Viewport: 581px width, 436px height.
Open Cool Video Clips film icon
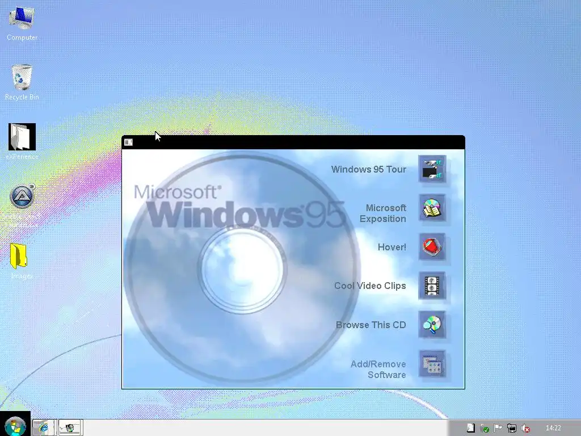pyautogui.click(x=432, y=286)
